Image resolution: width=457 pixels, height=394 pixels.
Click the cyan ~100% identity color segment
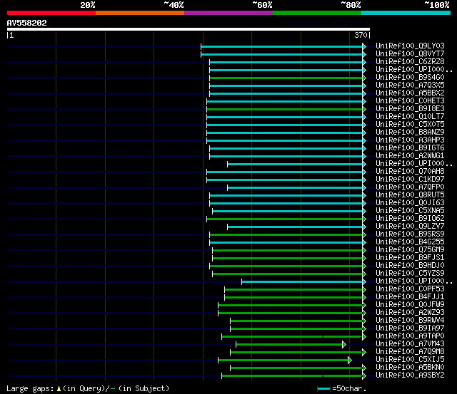coord(406,13)
